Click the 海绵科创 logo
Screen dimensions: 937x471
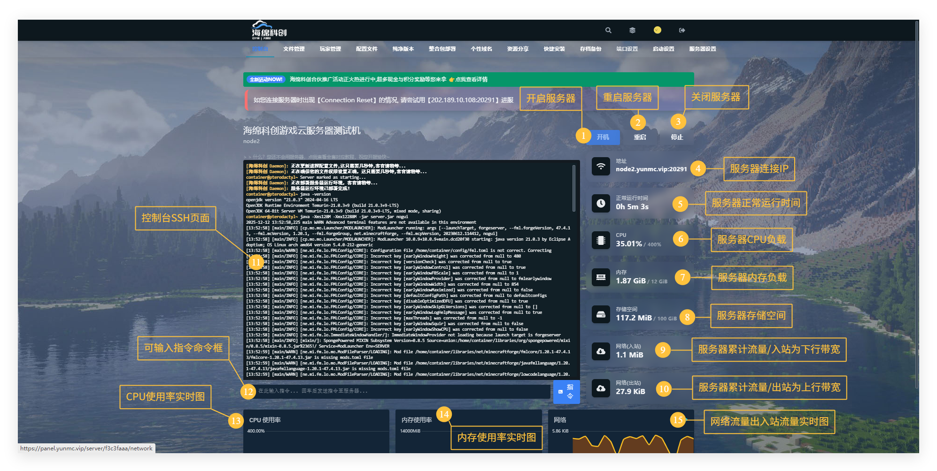click(269, 30)
